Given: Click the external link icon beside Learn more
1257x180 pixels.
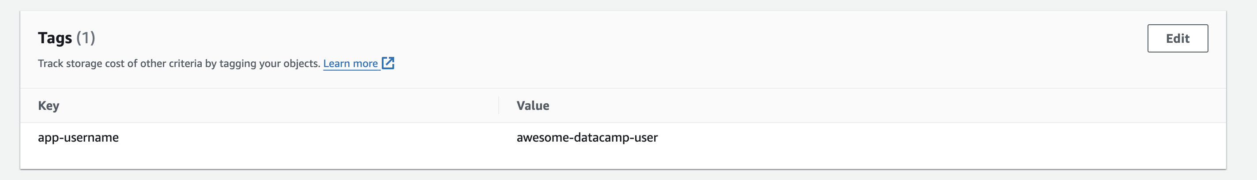Looking at the screenshot, I should point(388,63).
